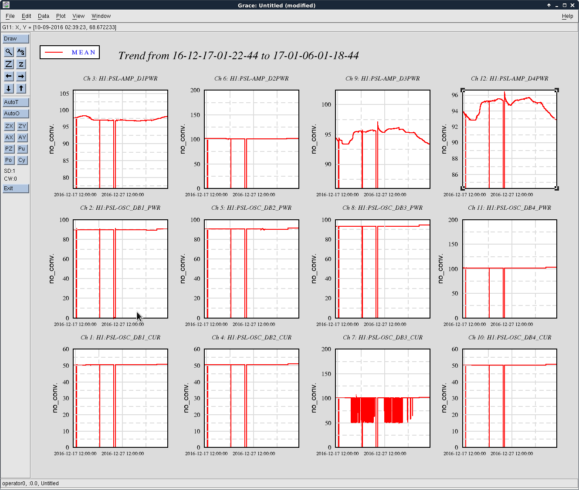The width and height of the screenshot is (579, 490).
Task: Click the Grace window icon in title bar
Action: (6, 5)
